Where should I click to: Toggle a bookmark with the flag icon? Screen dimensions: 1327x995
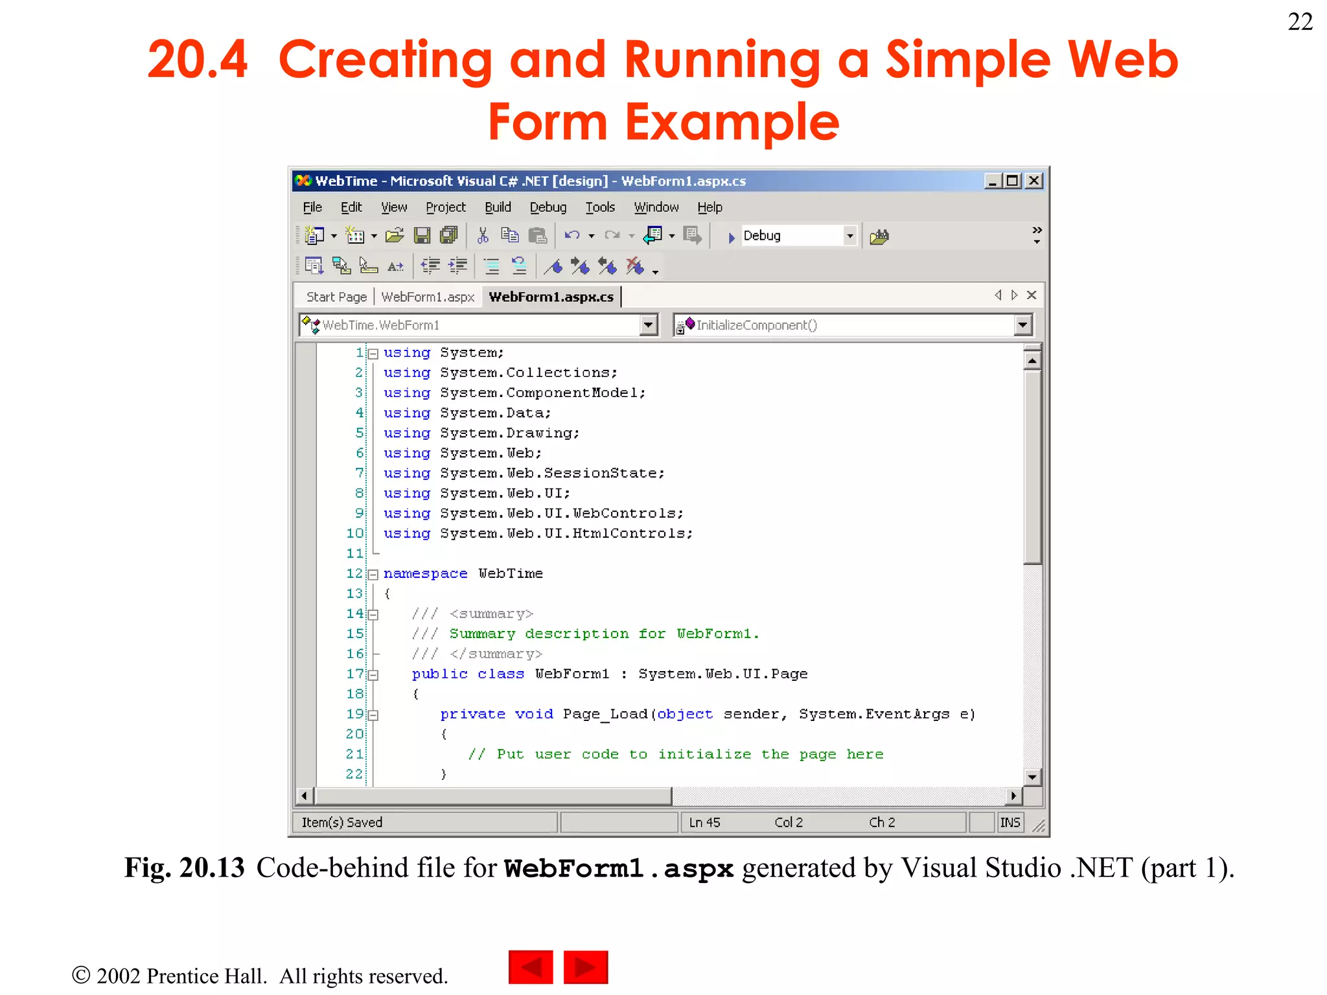click(x=553, y=266)
